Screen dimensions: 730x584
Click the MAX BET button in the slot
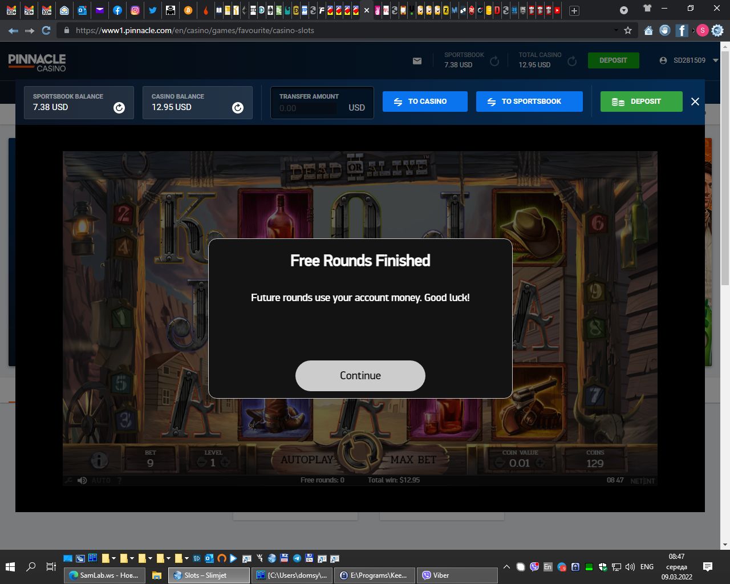(x=413, y=460)
